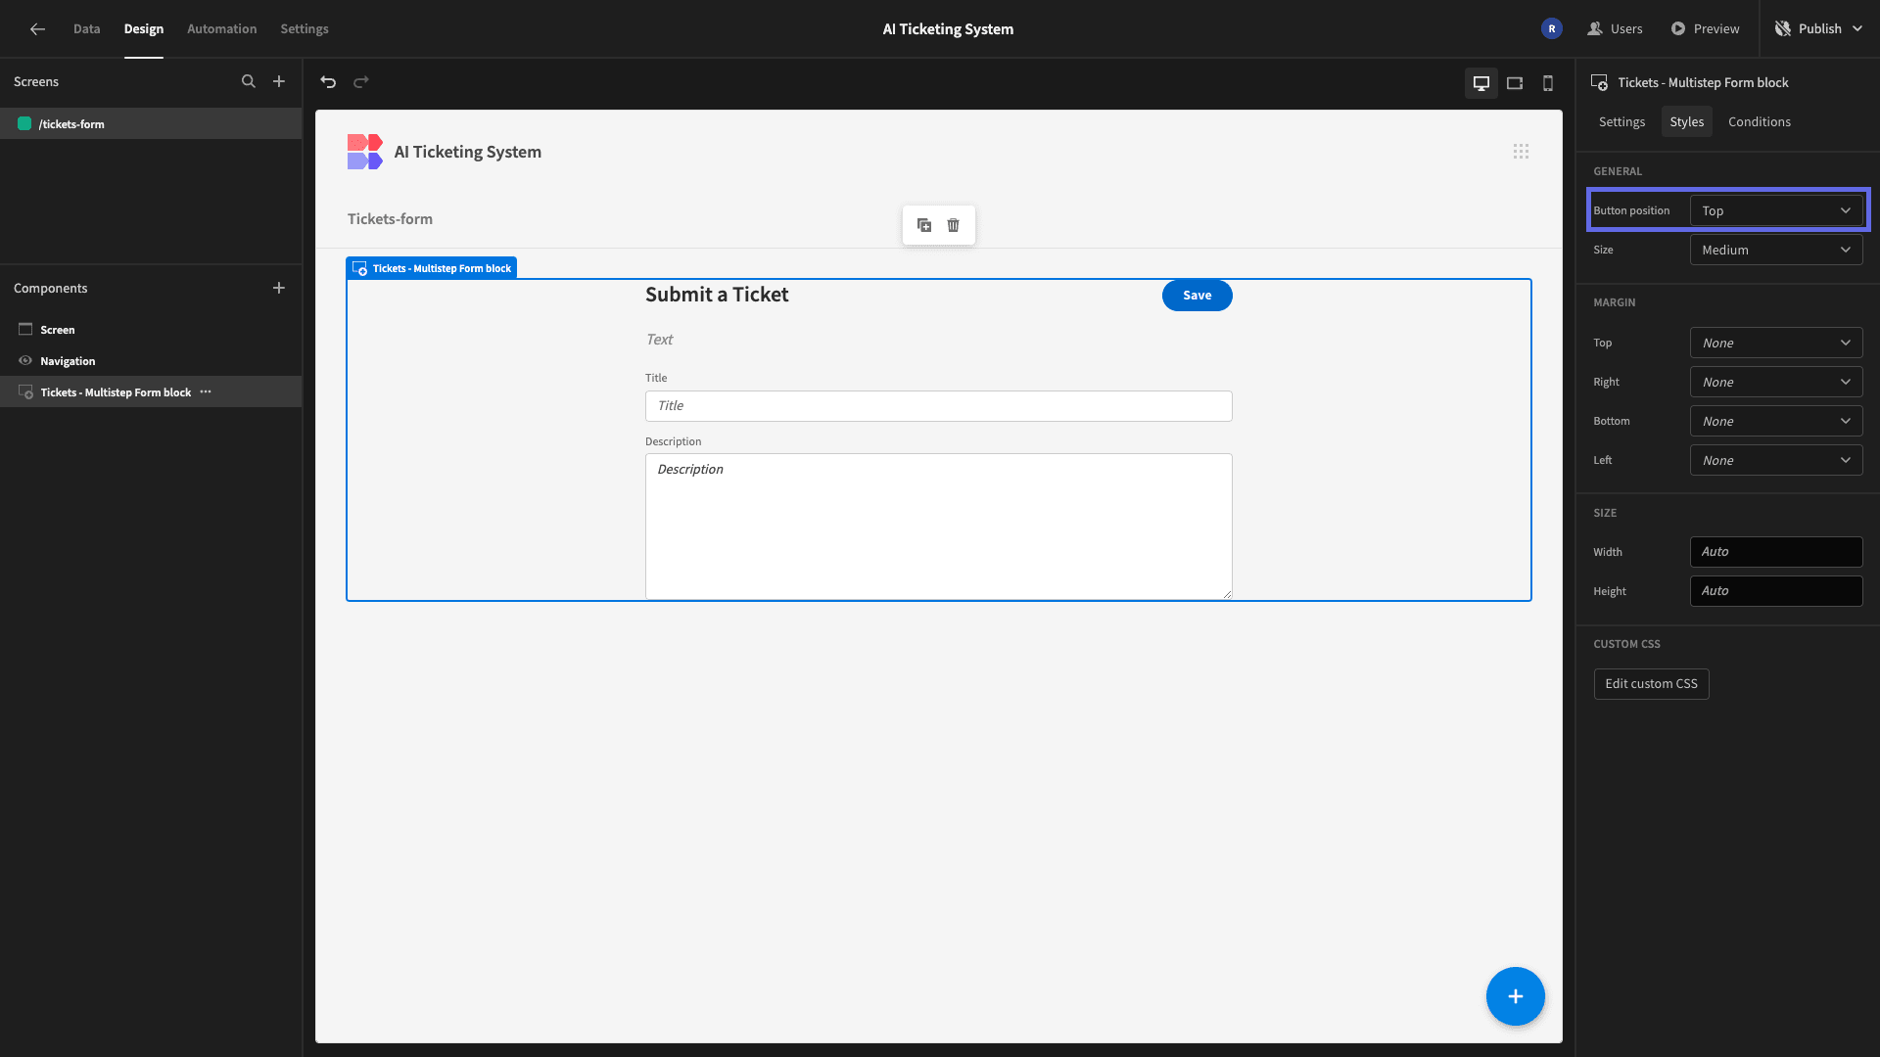Click the Height input field

pyautogui.click(x=1776, y=591)
